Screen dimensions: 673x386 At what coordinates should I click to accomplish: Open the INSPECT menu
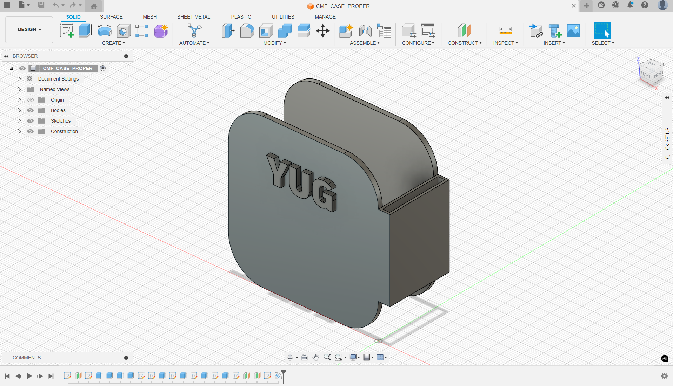(506, 43)
